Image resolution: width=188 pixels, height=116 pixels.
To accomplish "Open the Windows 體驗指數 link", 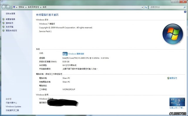I will click(76, 54).
